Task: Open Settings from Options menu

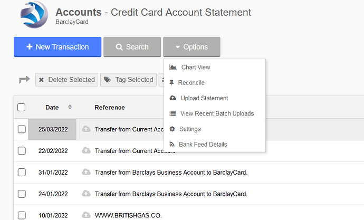Action: [x=215, y=129]
